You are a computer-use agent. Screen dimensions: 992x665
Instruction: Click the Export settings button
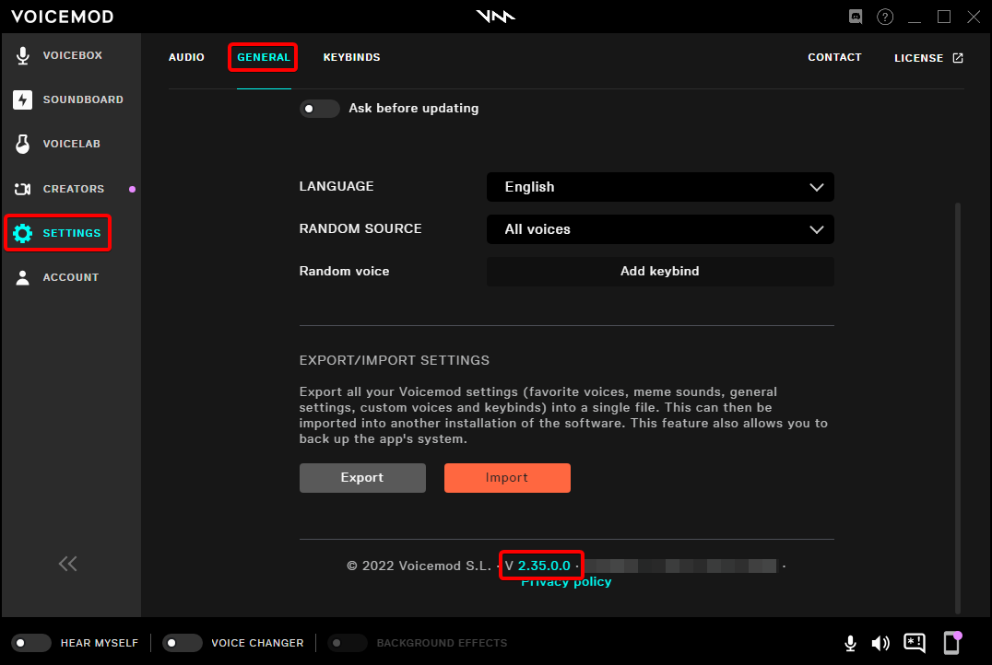click(362, 478)
